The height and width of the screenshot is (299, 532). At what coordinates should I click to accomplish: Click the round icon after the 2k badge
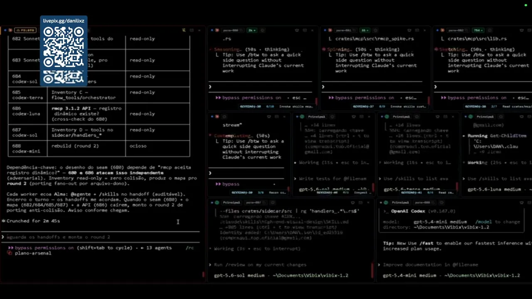(x=263, y=30)
